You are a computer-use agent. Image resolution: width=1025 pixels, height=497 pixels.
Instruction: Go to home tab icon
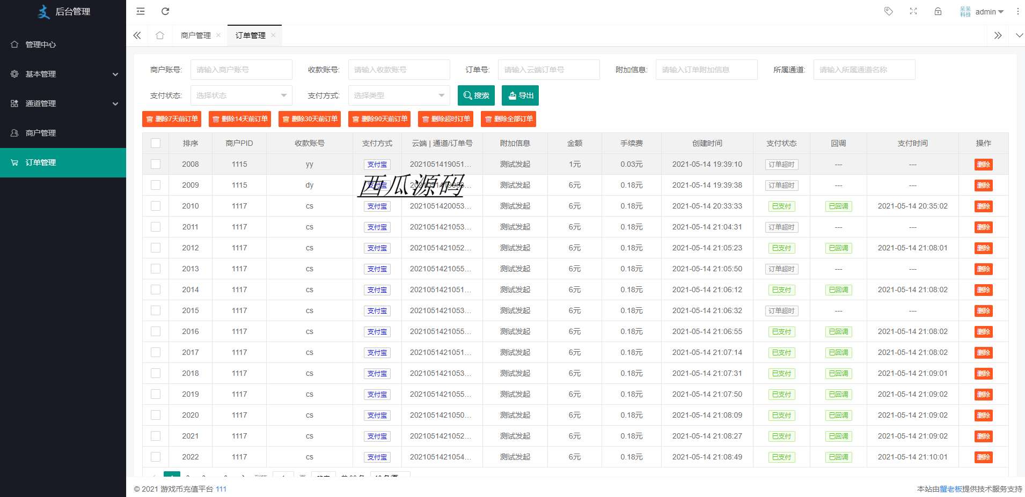[x=160, y=35]
